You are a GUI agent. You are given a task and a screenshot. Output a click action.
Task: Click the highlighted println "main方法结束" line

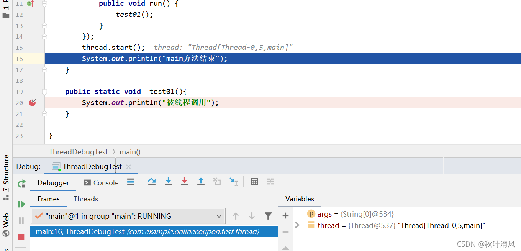(x=155, y=59)
